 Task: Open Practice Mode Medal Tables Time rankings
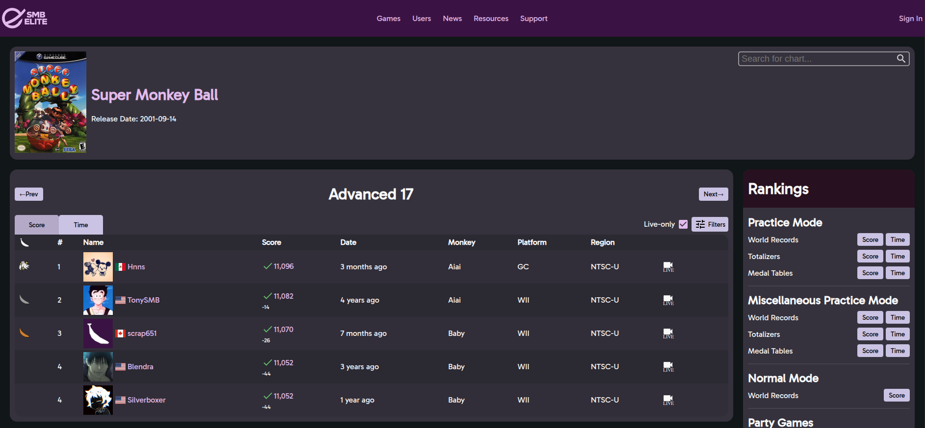pos(898,273)
